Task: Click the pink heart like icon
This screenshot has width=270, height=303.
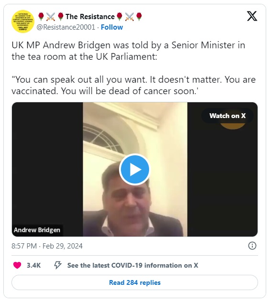Action: [17, 265]
